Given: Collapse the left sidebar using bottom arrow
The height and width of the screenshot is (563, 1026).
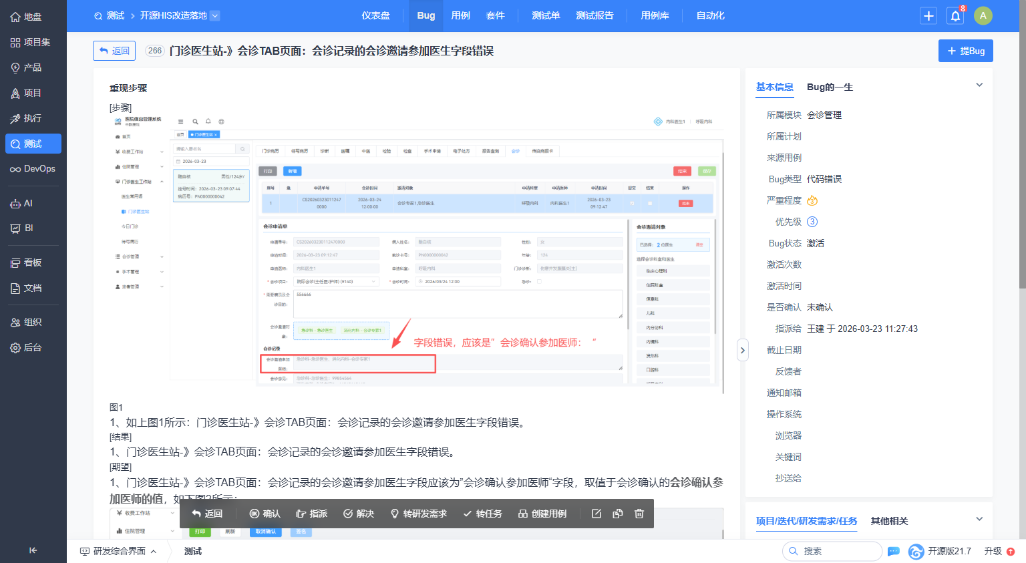Looking at the screenshot, I should [x=33, y=550].
